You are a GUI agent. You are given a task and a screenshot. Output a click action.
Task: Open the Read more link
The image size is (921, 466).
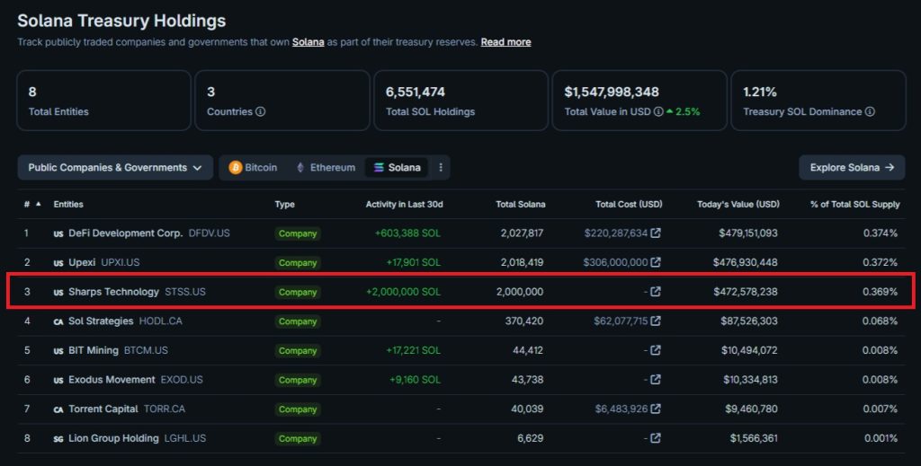coord(505,42)
